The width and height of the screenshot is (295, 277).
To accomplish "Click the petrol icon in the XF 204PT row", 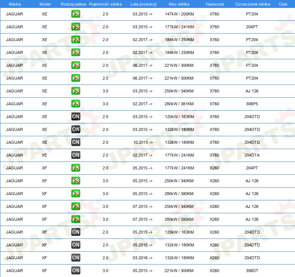I will 75,168.
